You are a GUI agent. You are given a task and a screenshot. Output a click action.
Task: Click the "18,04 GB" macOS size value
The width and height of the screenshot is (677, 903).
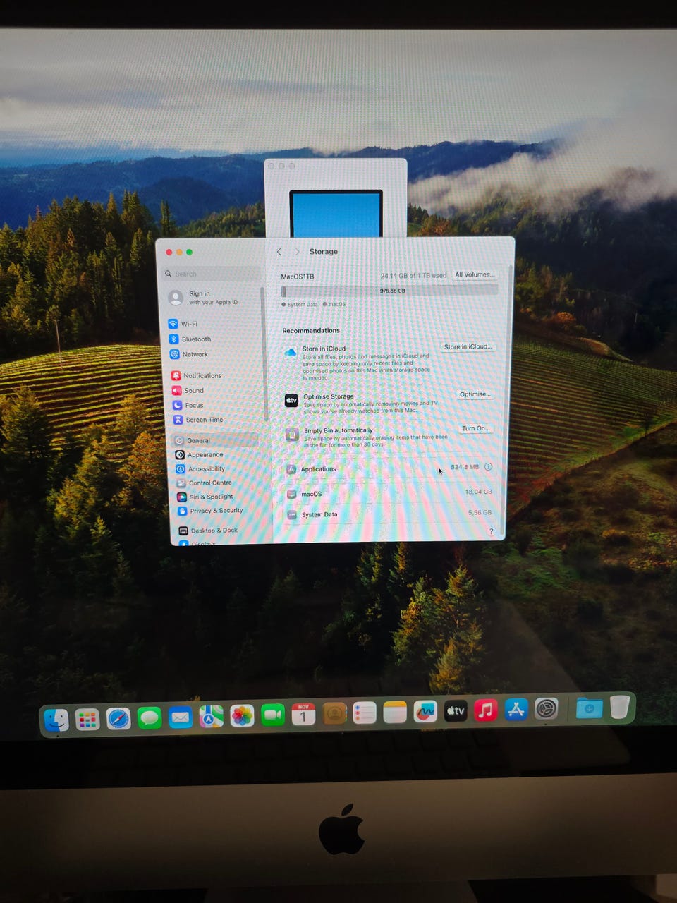tap(478, 492)
